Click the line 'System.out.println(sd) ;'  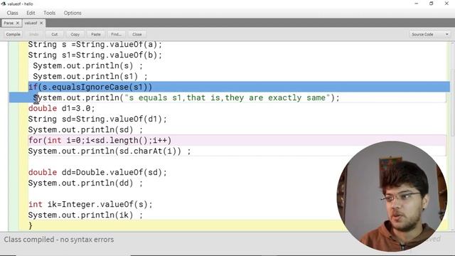85,130
